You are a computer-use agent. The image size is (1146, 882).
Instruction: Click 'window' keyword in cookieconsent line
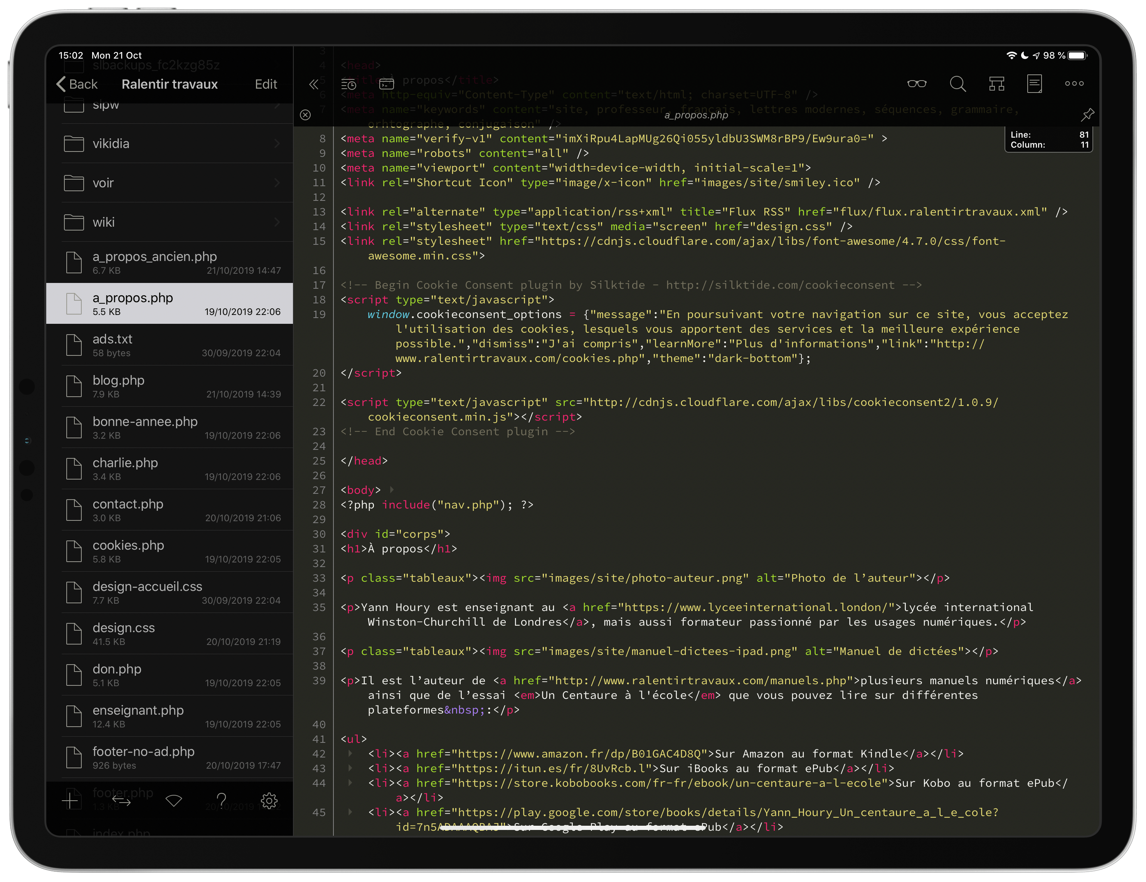coord(388,314)
